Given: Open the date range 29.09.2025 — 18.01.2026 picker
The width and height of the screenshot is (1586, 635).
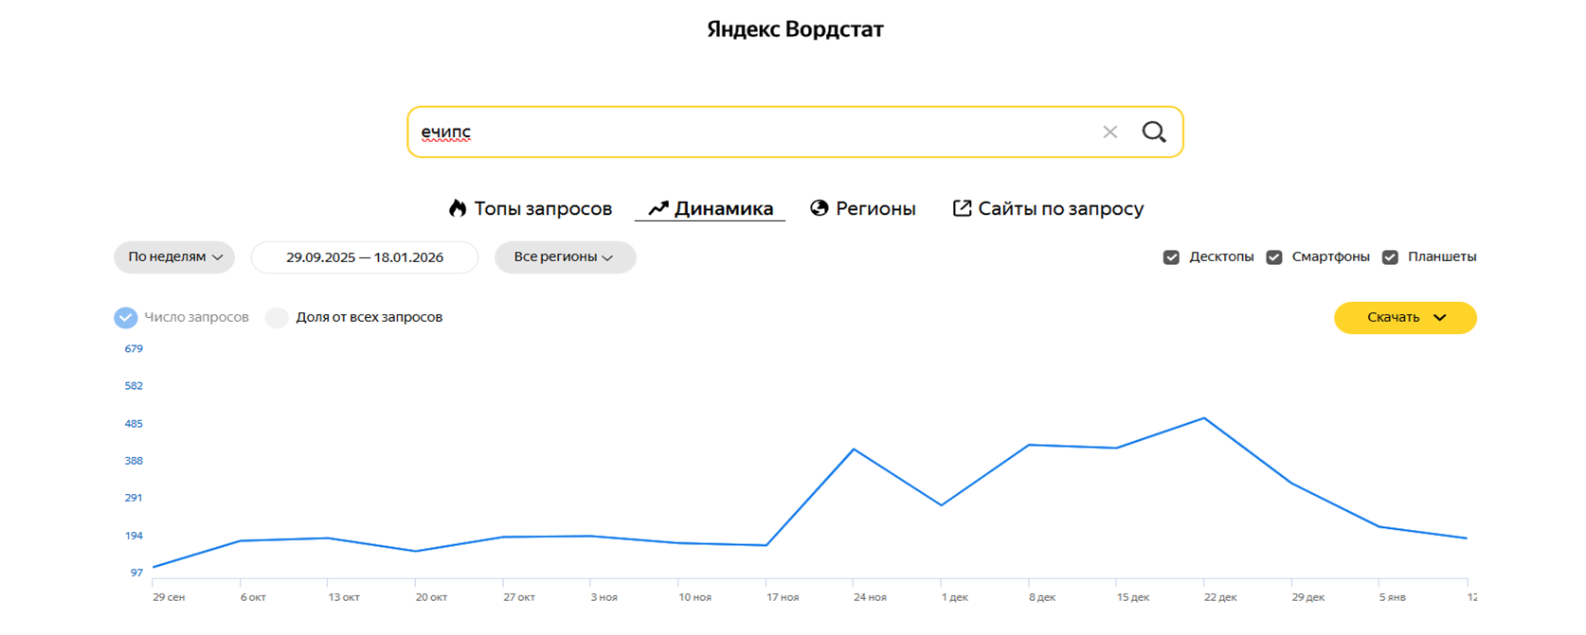Looking at the screenshot, I should [365, 257].
